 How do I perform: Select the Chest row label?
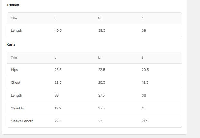point(15,82)
